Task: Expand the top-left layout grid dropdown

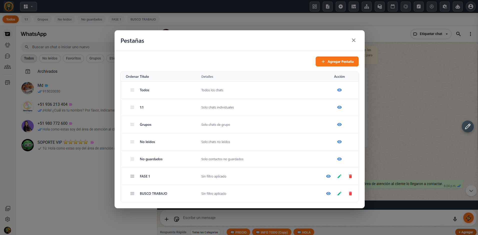Action: [28, 6]
